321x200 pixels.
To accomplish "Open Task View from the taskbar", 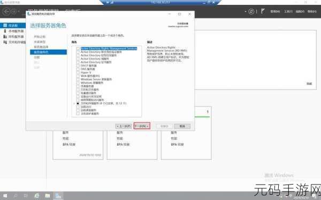I will 26,196.
